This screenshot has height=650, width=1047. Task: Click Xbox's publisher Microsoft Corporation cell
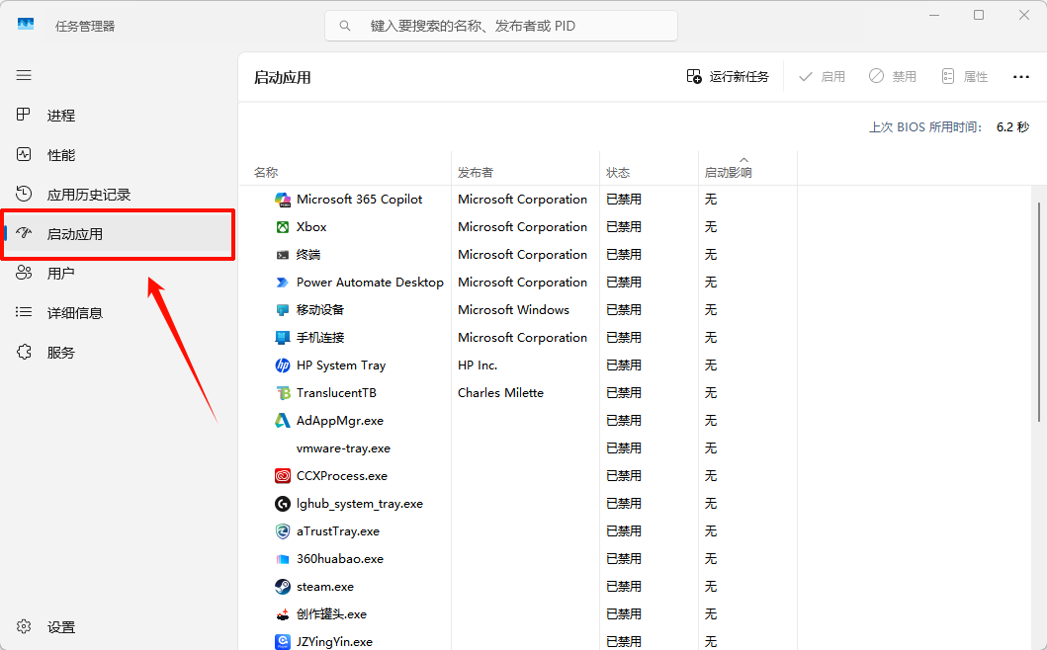click(x=523, y=227)
